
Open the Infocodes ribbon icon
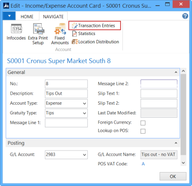[16, 32]
